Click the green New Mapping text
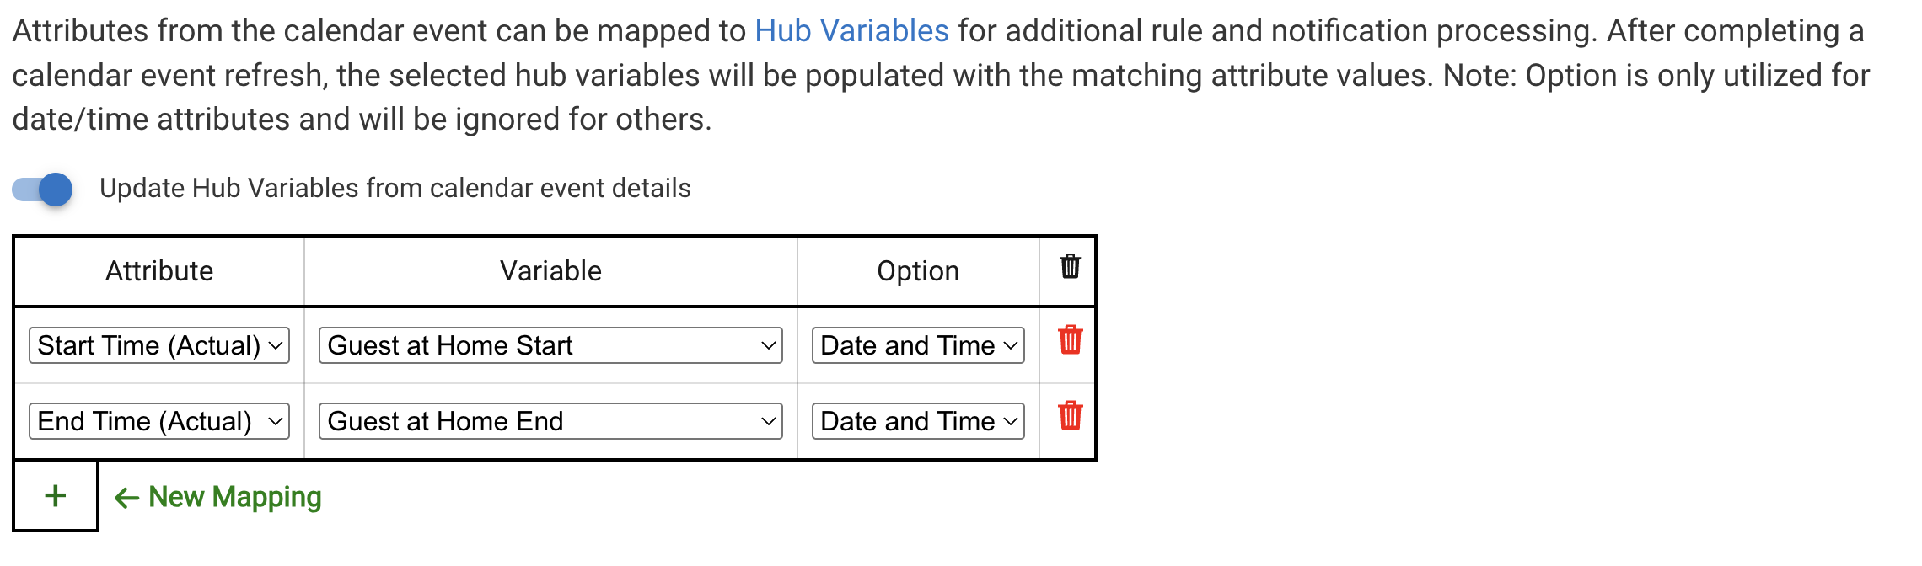Viewport: 1922px width, 566px height. [235, 497]
